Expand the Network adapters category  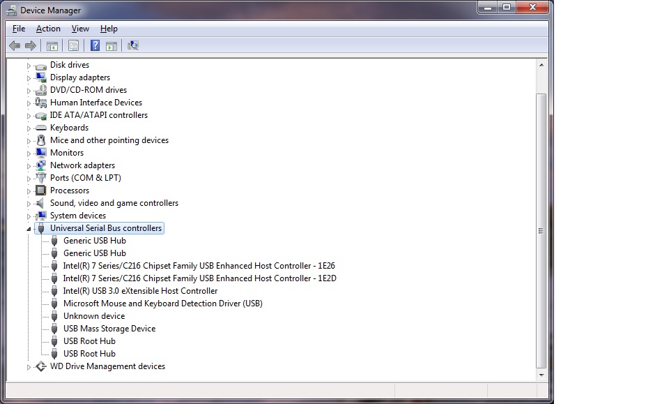pyautogui.click(x=29, y=166)
